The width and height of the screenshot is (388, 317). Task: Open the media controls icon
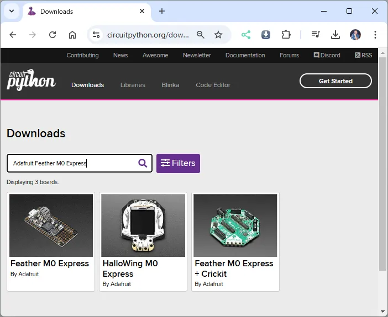[x=316, y=35]
